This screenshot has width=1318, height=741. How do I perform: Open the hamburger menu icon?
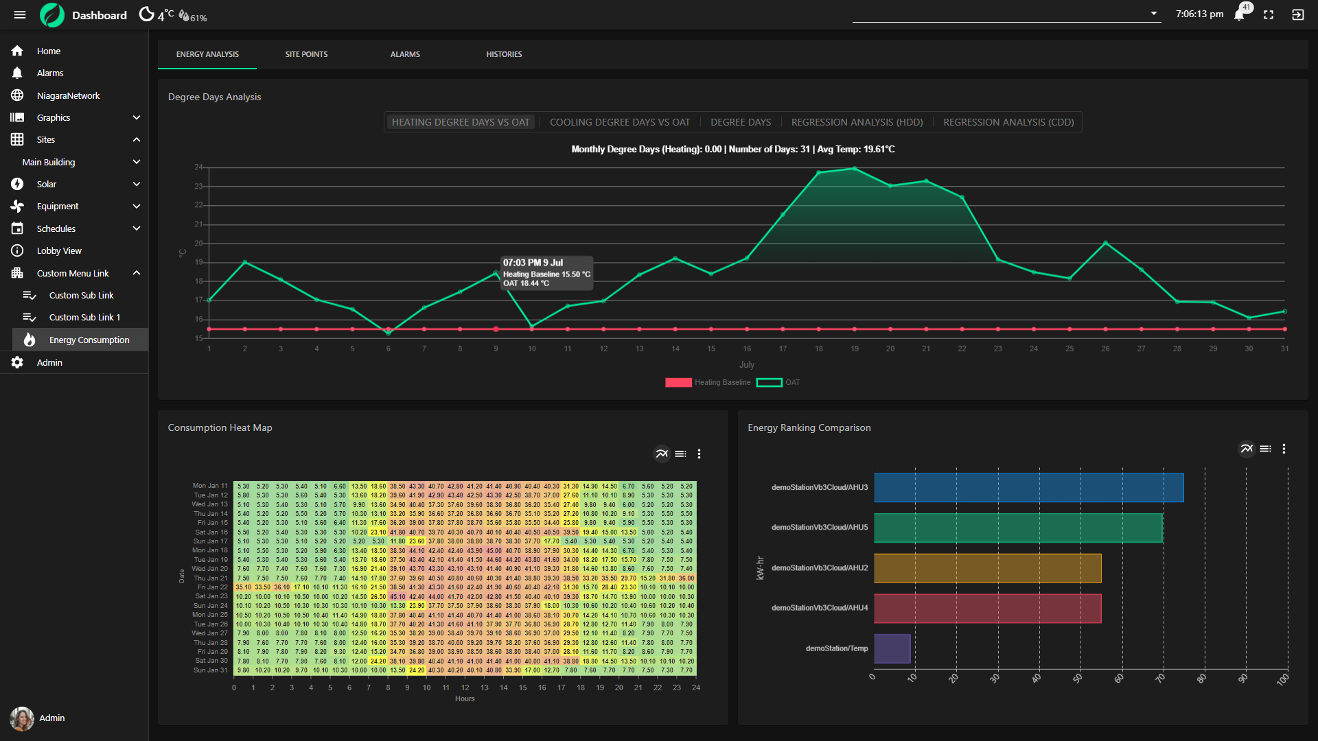point(19,14)
